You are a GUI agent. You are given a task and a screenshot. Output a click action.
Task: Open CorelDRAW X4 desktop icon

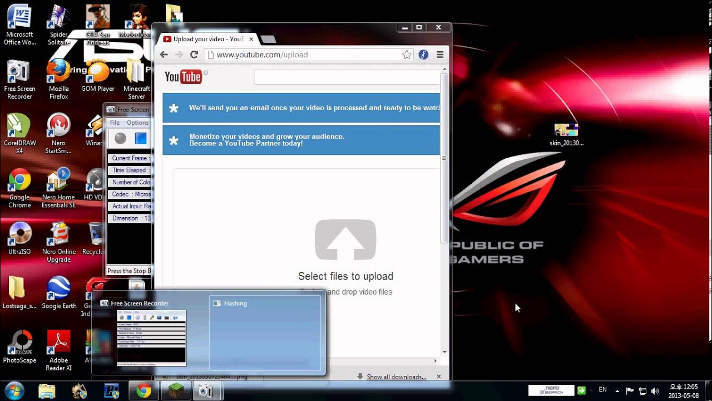pyautogui.click(x=19, y=134)
